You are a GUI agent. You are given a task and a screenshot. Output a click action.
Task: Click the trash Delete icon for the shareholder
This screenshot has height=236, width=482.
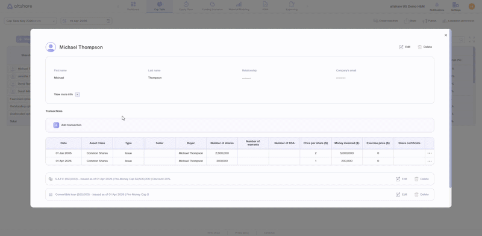(x=419, y=47)
